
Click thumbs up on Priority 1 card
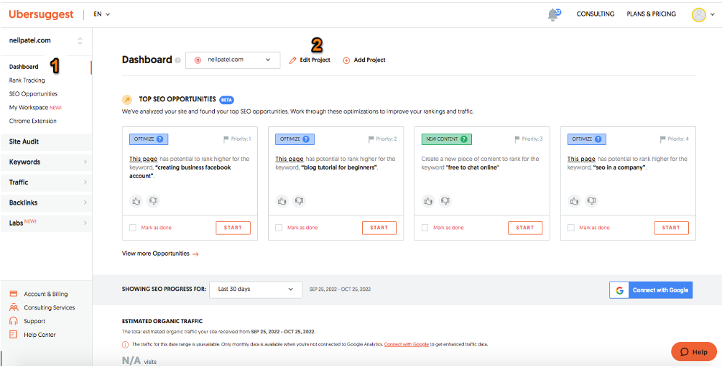click(x=136, y=201)
